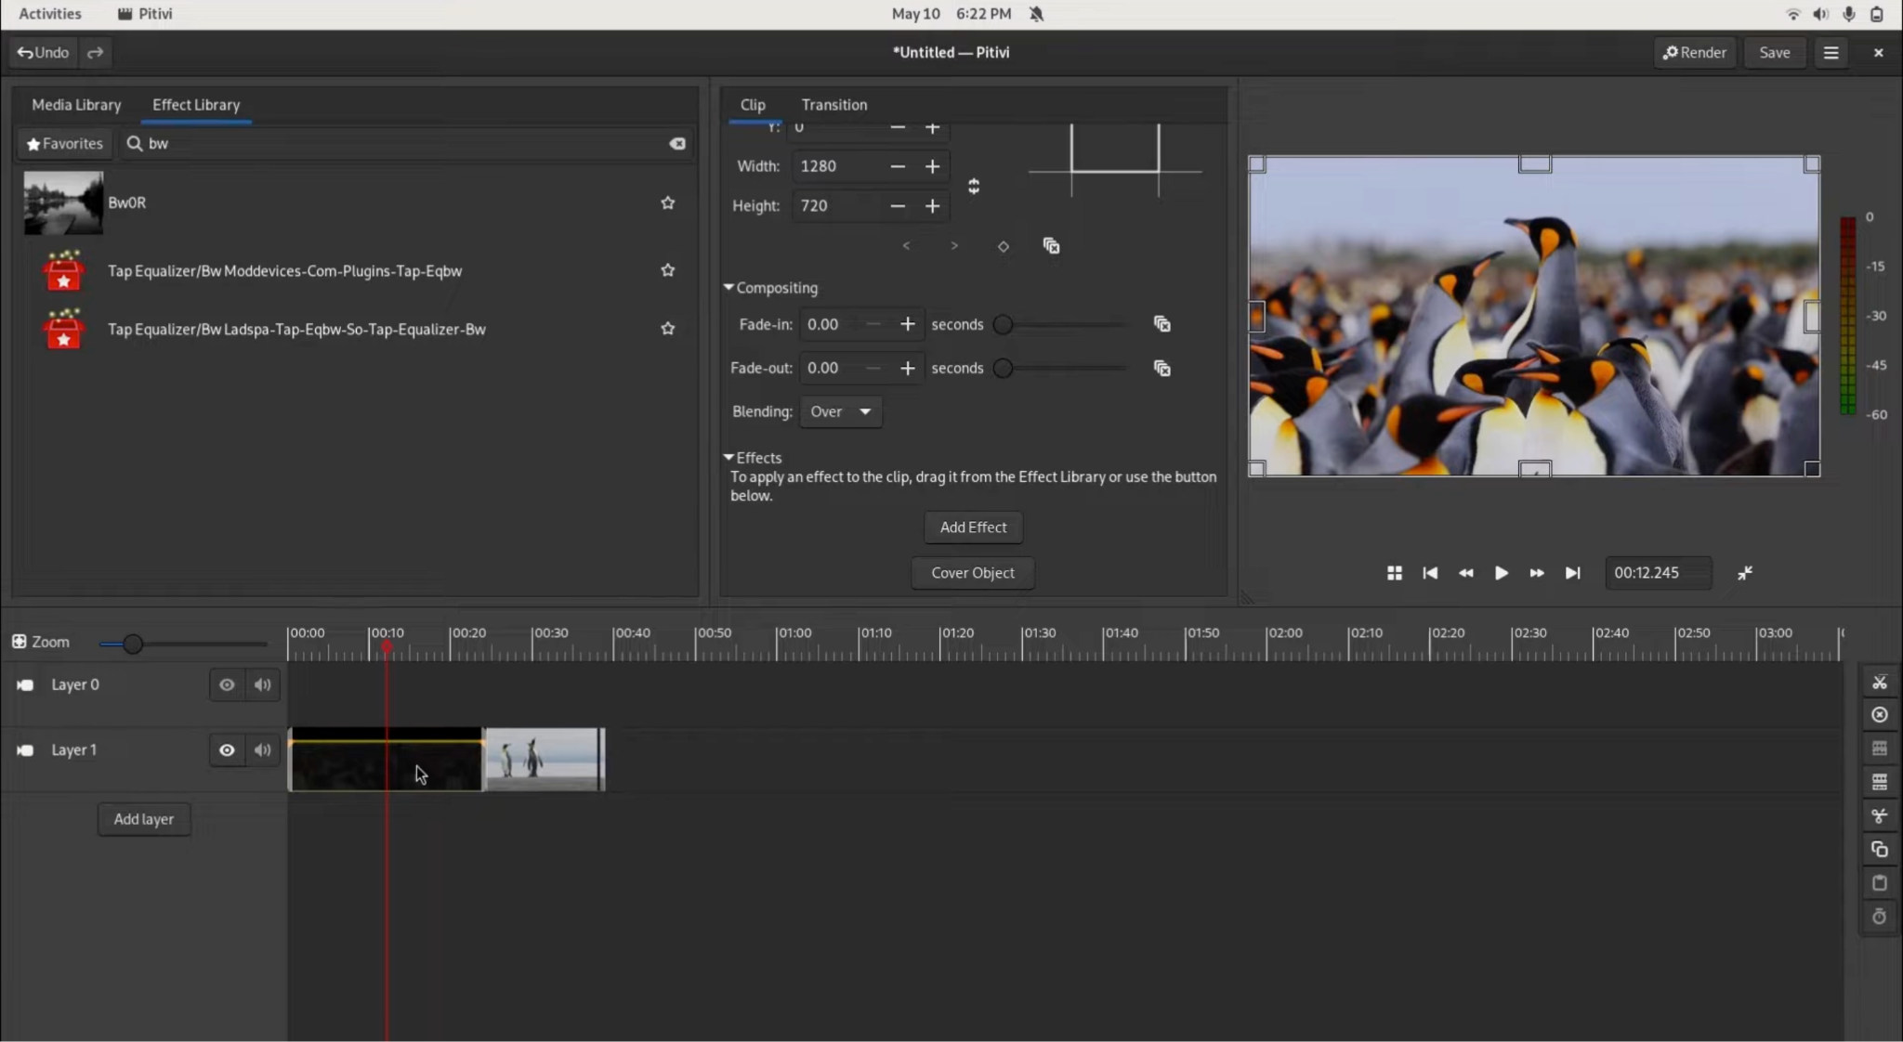Toggle Layer 0 visibility

click(x=226, y=684)
